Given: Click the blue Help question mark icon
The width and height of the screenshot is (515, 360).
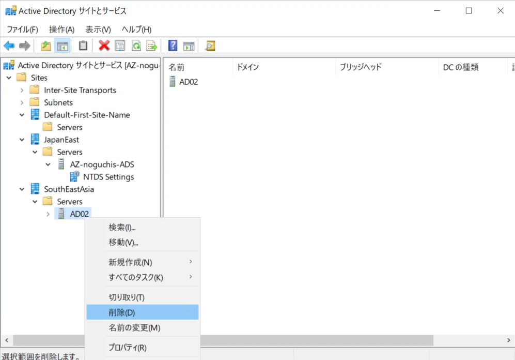Looking at the screenshot, I should tap(173, 46).
